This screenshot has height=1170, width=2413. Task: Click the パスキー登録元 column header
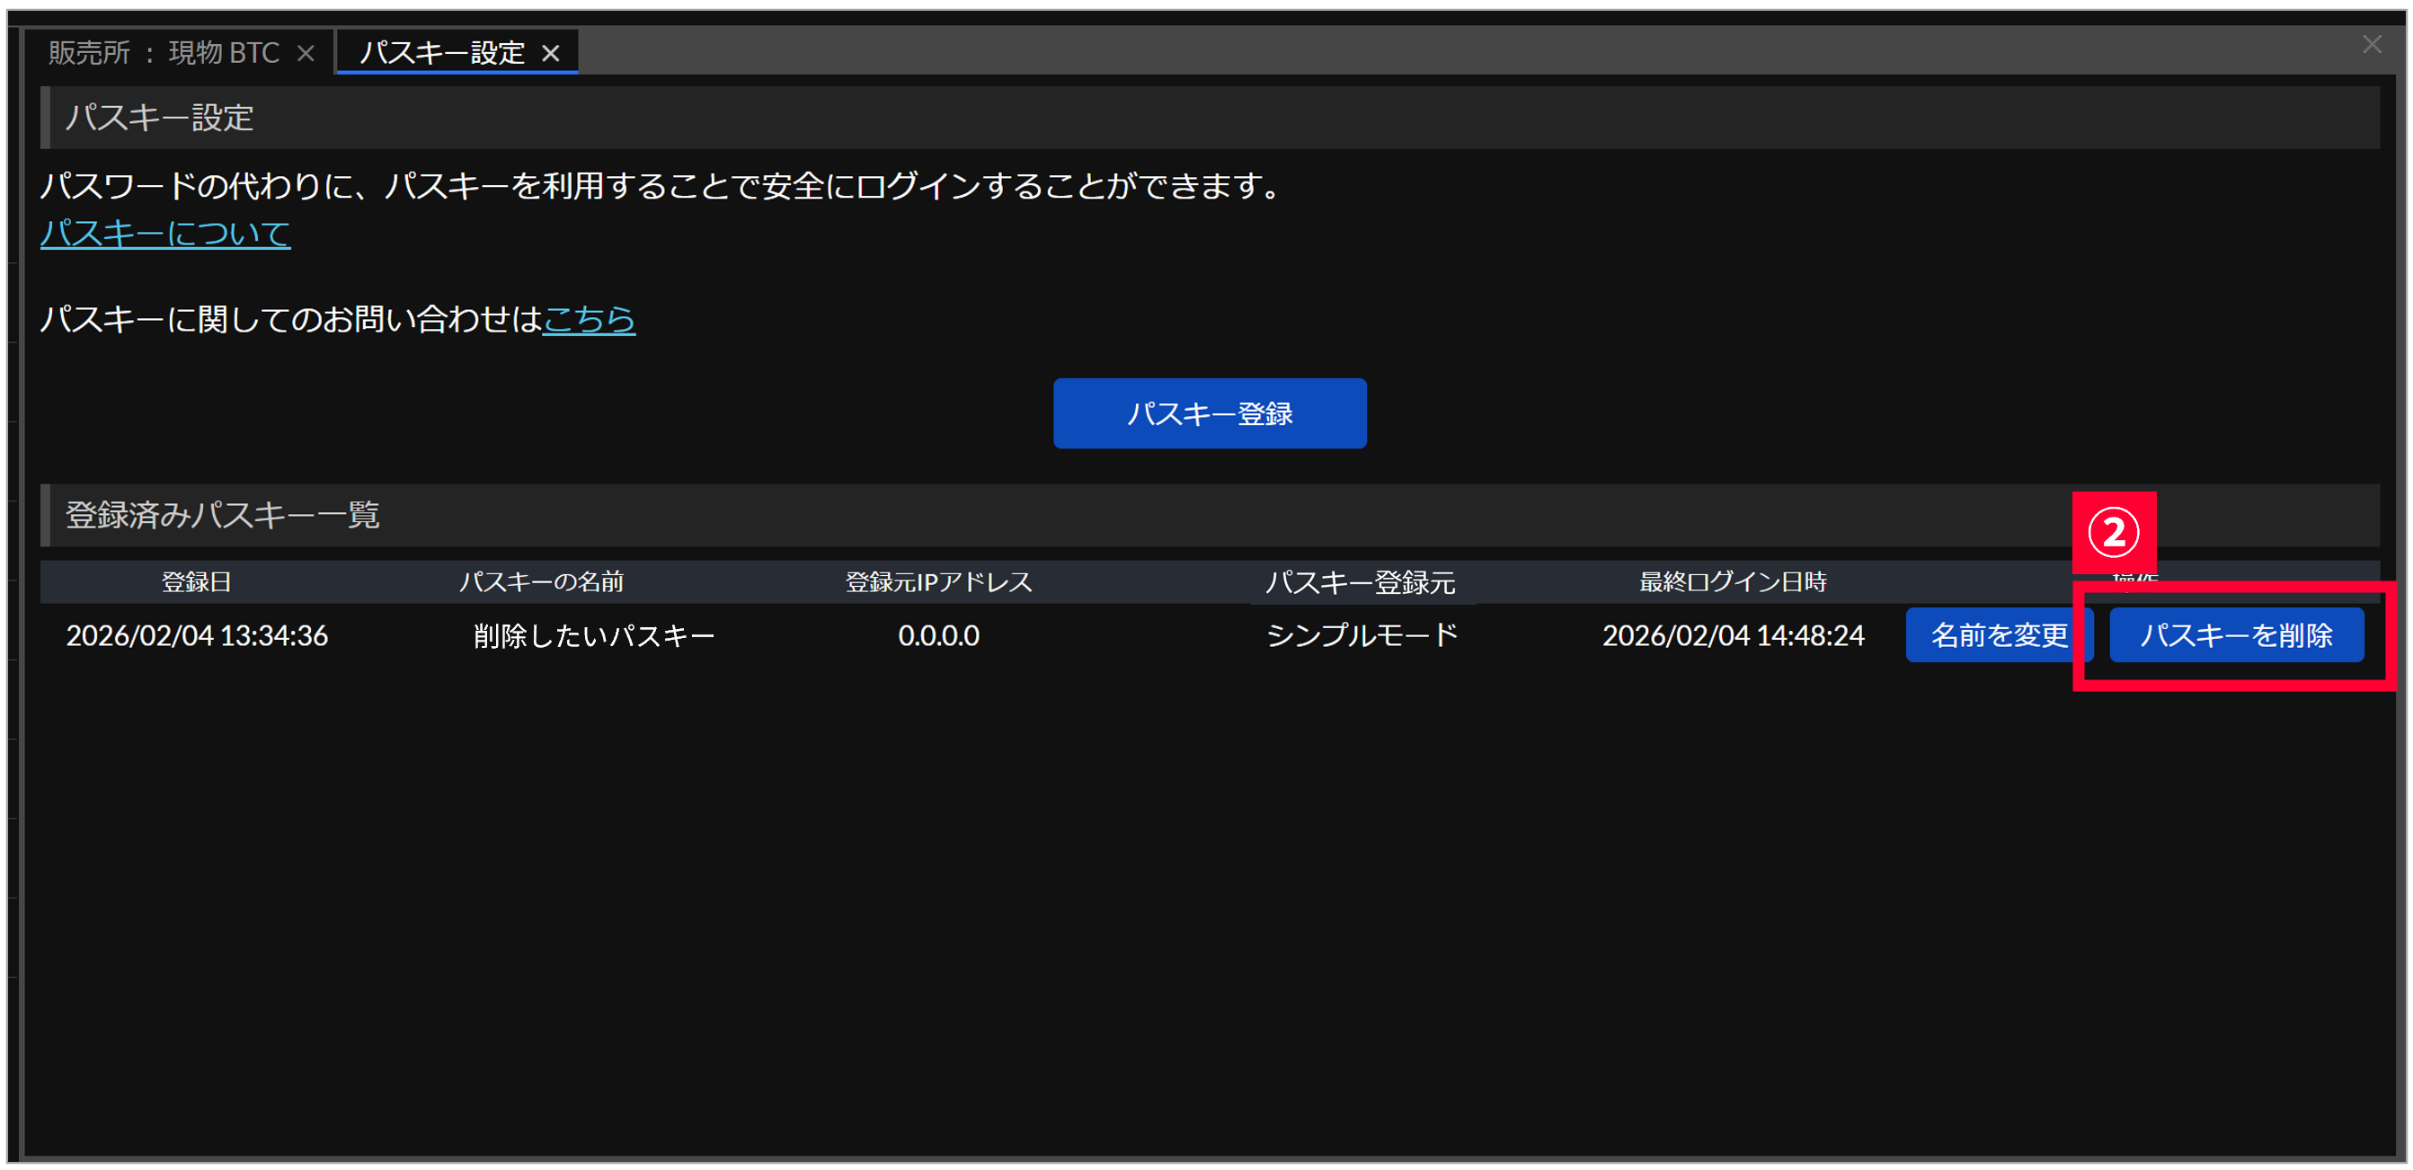click(x=1359, y=582)
